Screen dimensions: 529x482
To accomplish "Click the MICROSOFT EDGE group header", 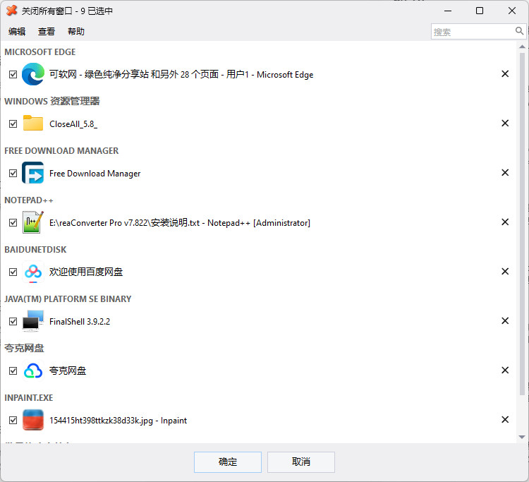I will 39,52.
